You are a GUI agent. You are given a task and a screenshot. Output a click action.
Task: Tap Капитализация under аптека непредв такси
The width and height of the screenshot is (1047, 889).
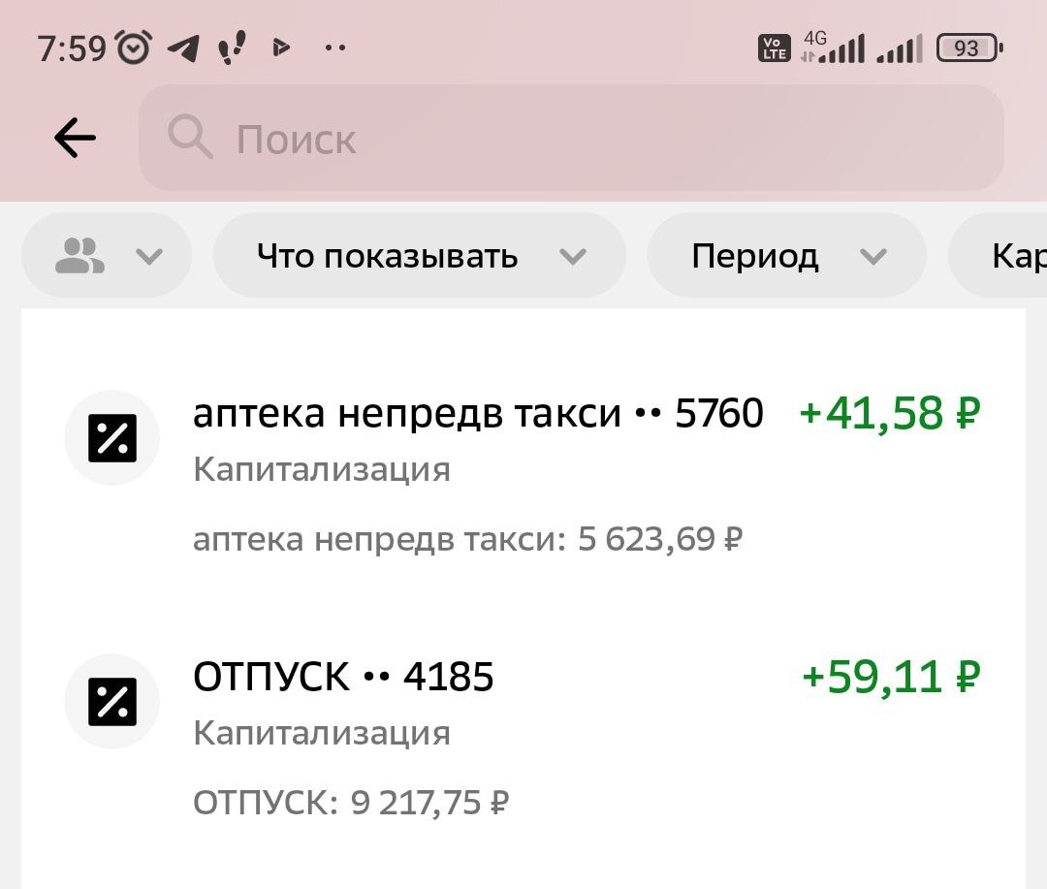click(321, 469)
